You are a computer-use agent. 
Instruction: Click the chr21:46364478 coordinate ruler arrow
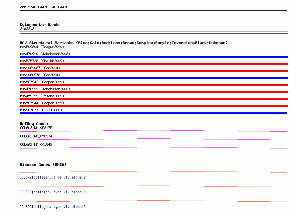pos(154,11)
